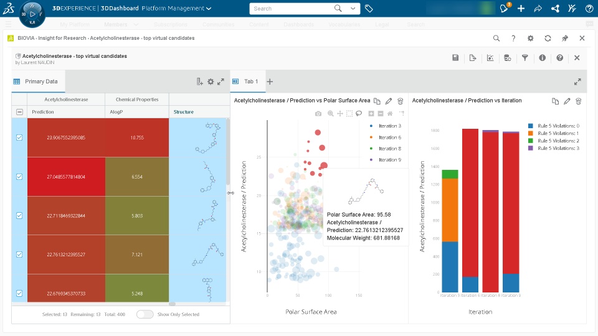Click Rule 5 Violations: 0 blue swatch

tap(531, 126)
